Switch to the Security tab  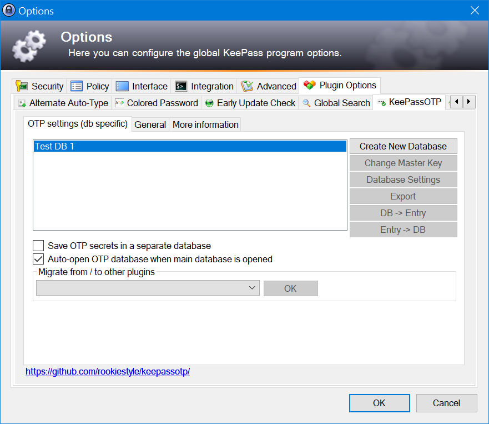point(39,86)
